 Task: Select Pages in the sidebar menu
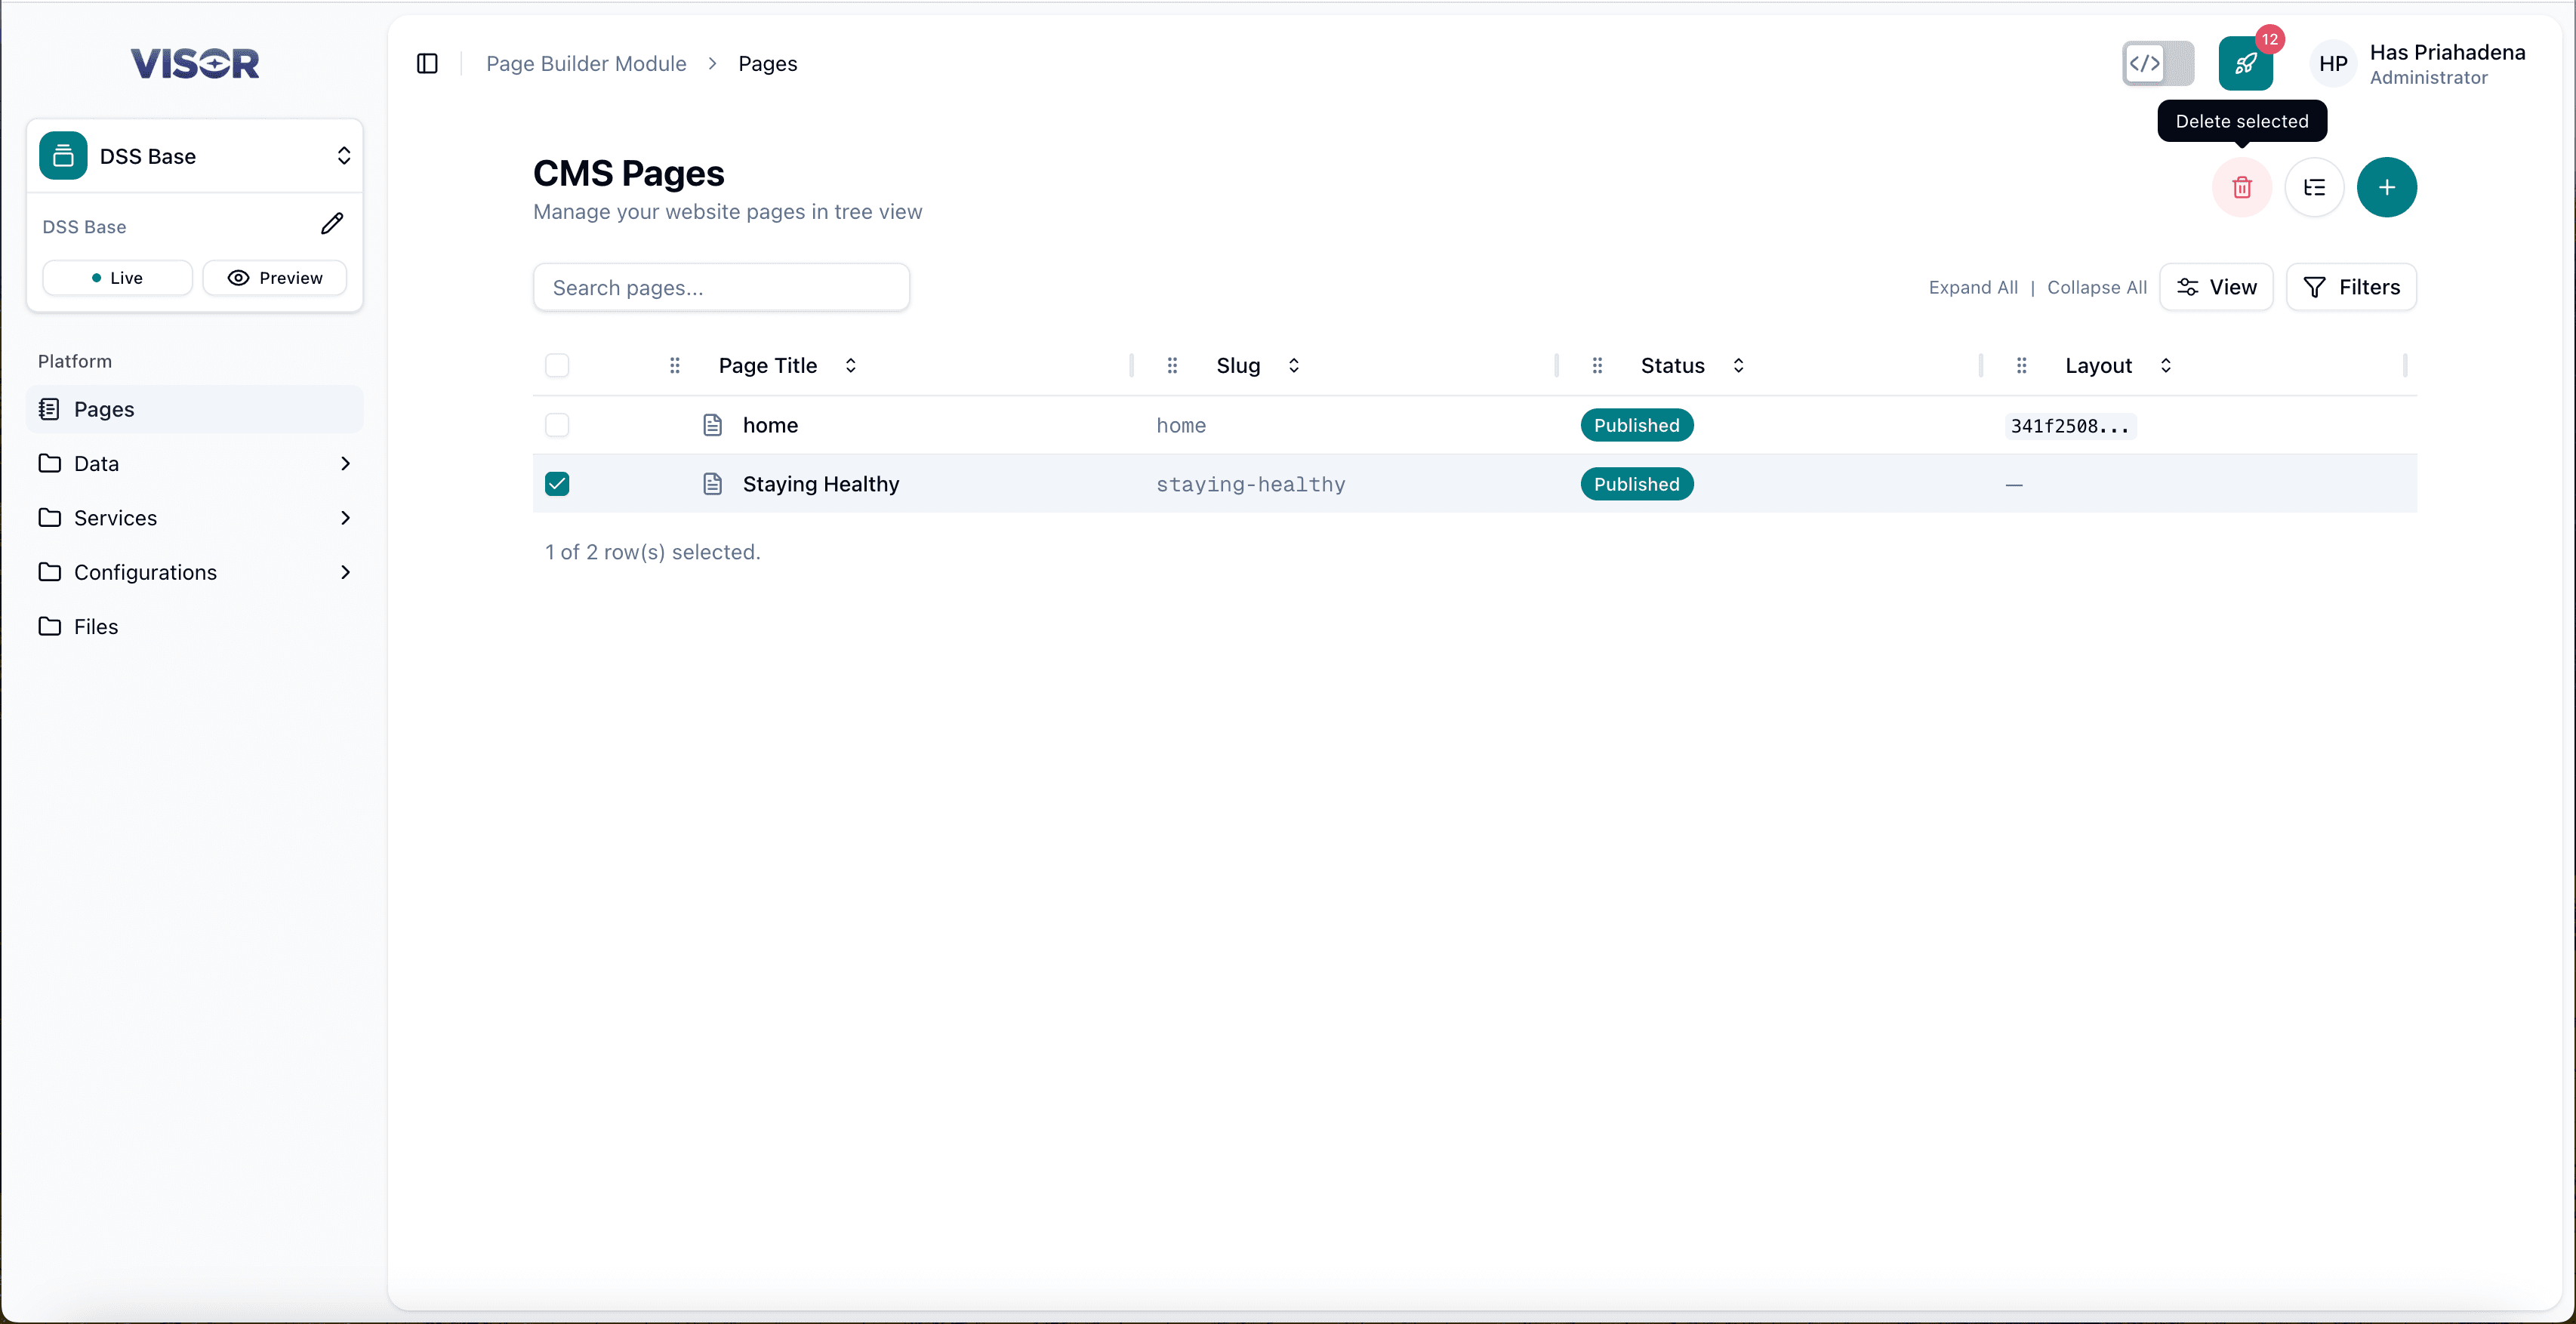coord(103,408)
